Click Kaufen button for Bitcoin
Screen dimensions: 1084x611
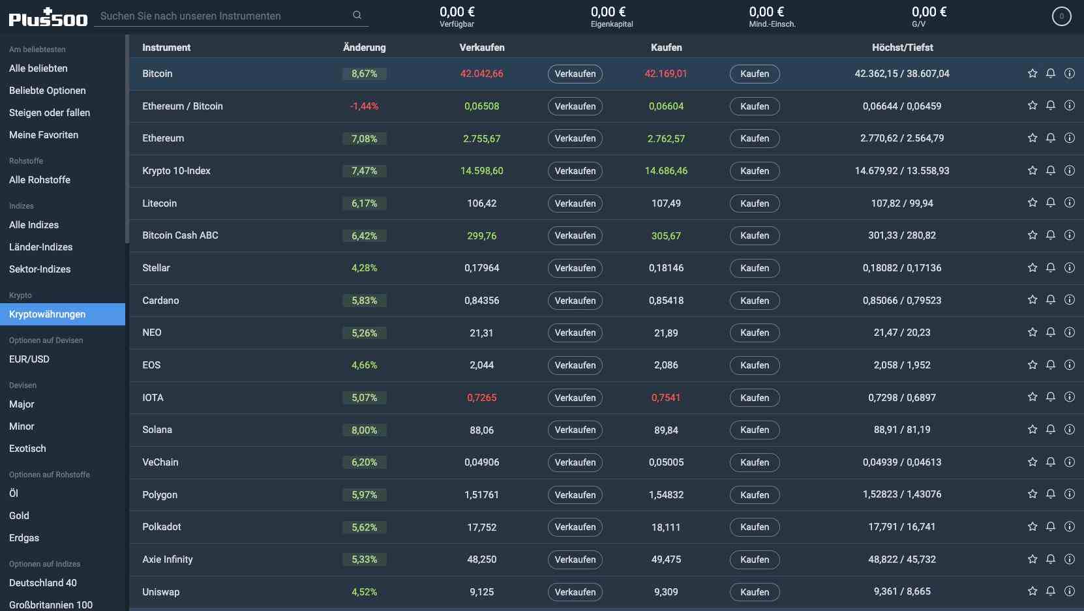pyautogui.click(x=755, y=74)
